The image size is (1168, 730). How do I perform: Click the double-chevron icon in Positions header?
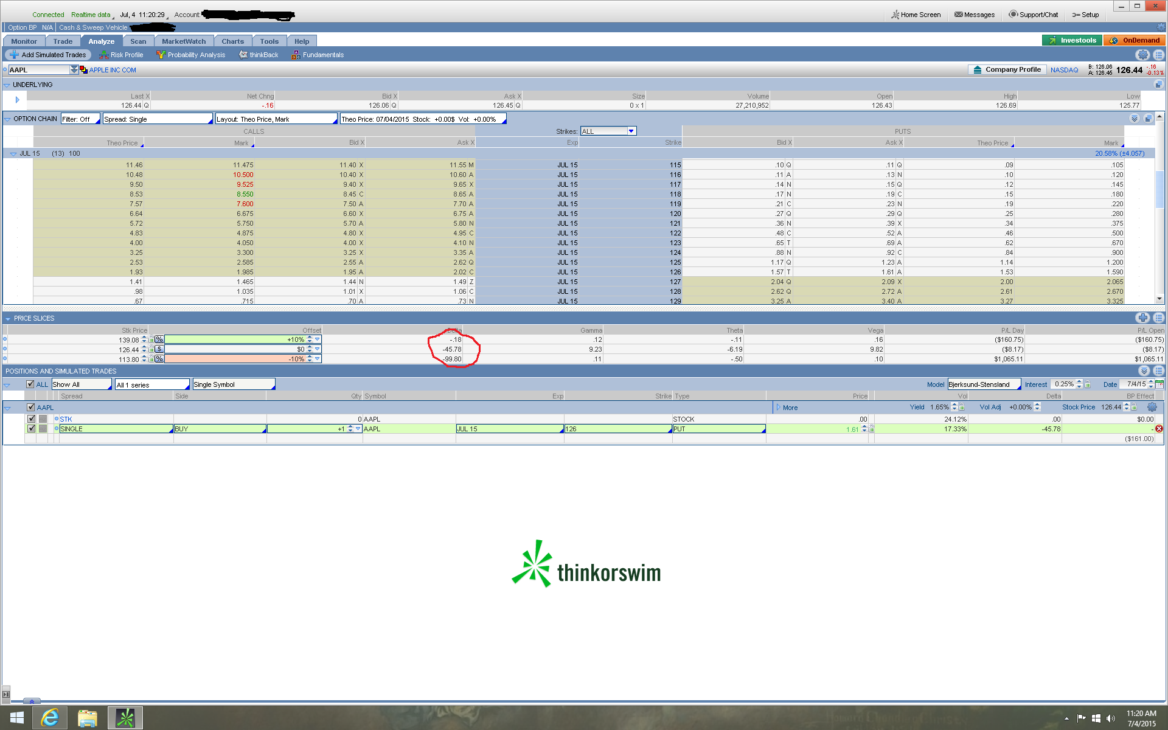click(1144, 370)
